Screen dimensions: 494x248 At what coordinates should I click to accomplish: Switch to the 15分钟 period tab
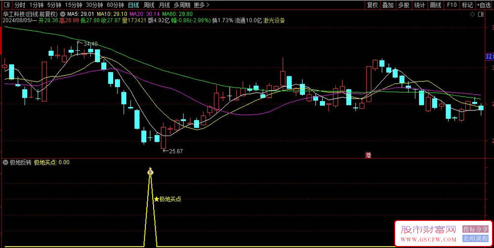point(74,5)
